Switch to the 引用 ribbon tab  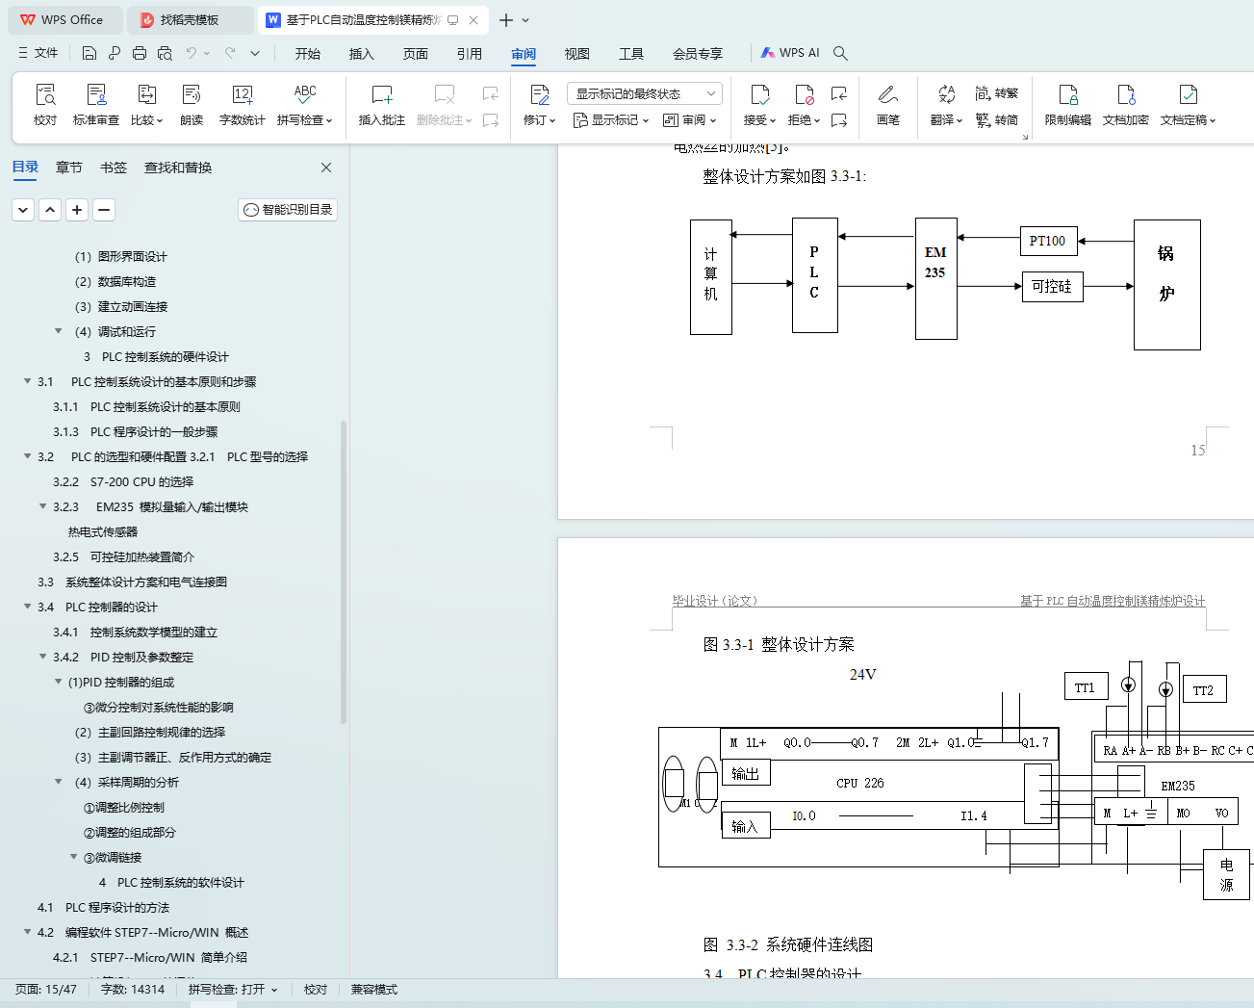(470, 54)
